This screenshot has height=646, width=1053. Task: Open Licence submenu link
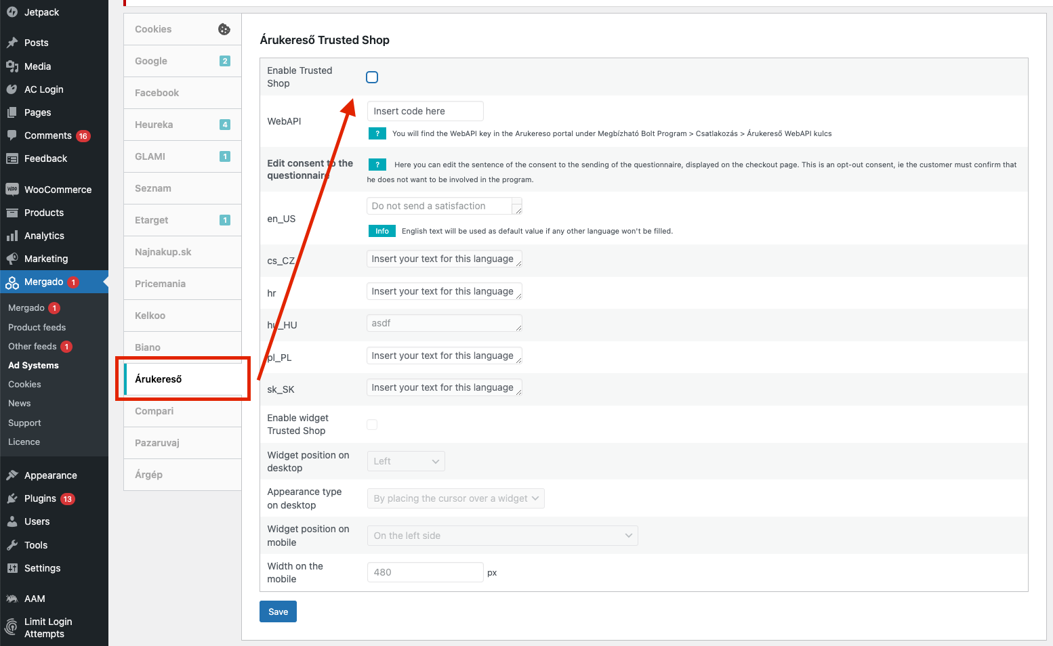[x=24, y=442]
